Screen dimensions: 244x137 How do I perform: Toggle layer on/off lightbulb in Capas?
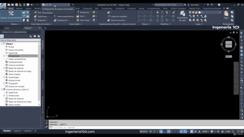(x=190, y=12)
